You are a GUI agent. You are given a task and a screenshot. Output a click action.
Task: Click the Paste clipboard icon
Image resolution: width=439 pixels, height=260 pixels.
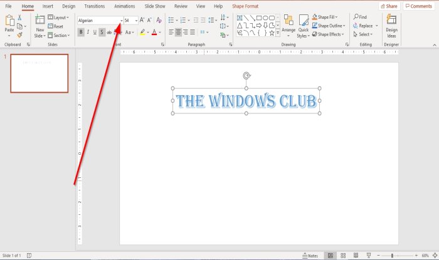[9, 21]
